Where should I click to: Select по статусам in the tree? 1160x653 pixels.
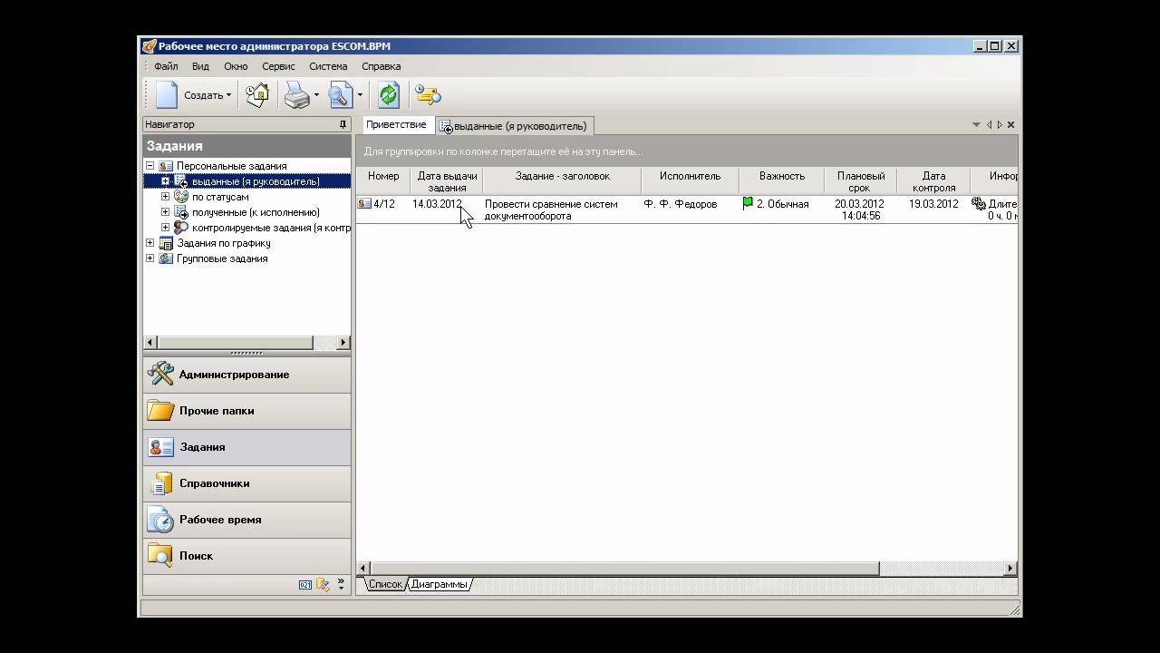220,197
